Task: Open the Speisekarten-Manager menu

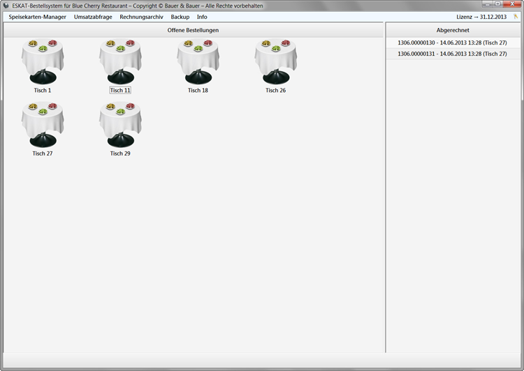Action: pos(38,17)
